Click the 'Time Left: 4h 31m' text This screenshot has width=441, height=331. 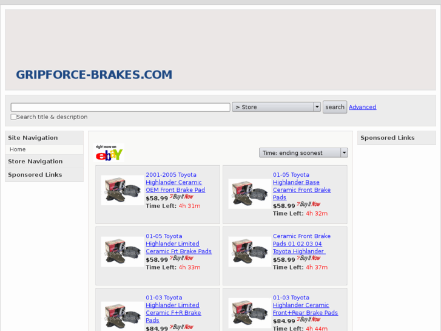(173, 206)
